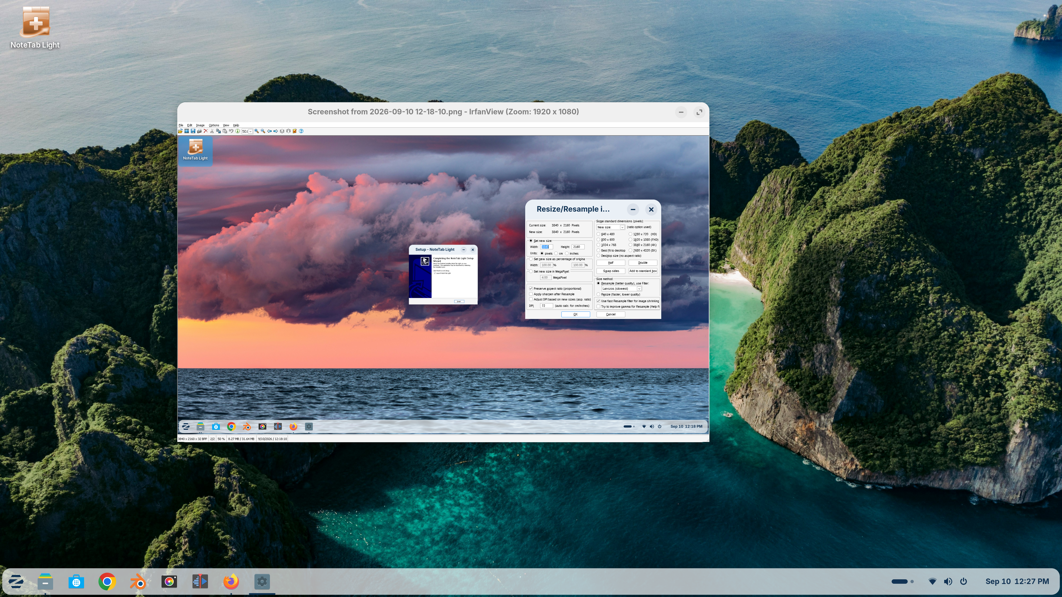The image size is (1062, 597).
Task: Open the File menu in IrfanView
Action: point(181,125)
